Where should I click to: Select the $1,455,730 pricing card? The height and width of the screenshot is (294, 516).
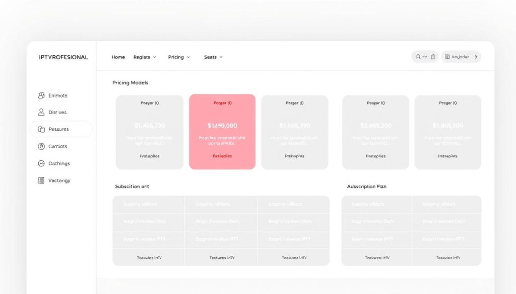coord(149,132)
